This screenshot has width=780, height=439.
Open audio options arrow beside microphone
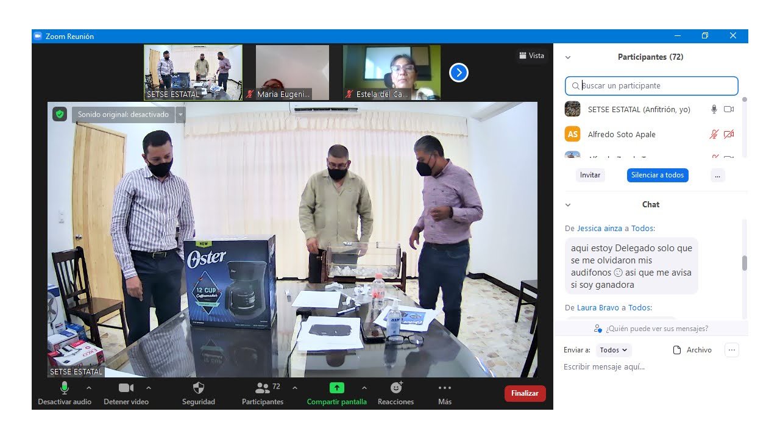89,388
